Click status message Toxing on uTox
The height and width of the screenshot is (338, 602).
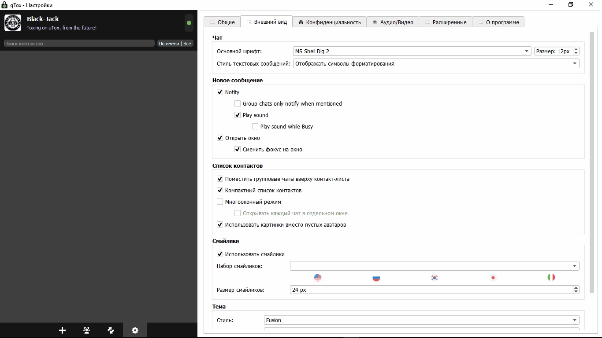tap(62, 28)
